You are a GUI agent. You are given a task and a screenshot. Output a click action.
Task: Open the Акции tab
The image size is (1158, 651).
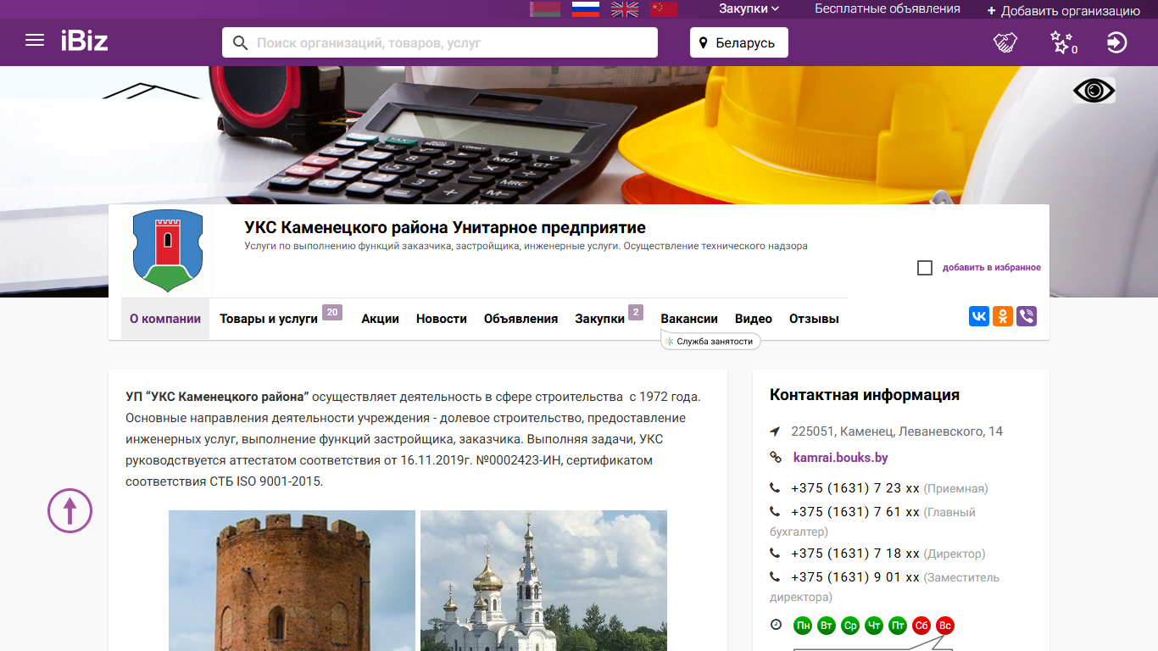[380, 319]
